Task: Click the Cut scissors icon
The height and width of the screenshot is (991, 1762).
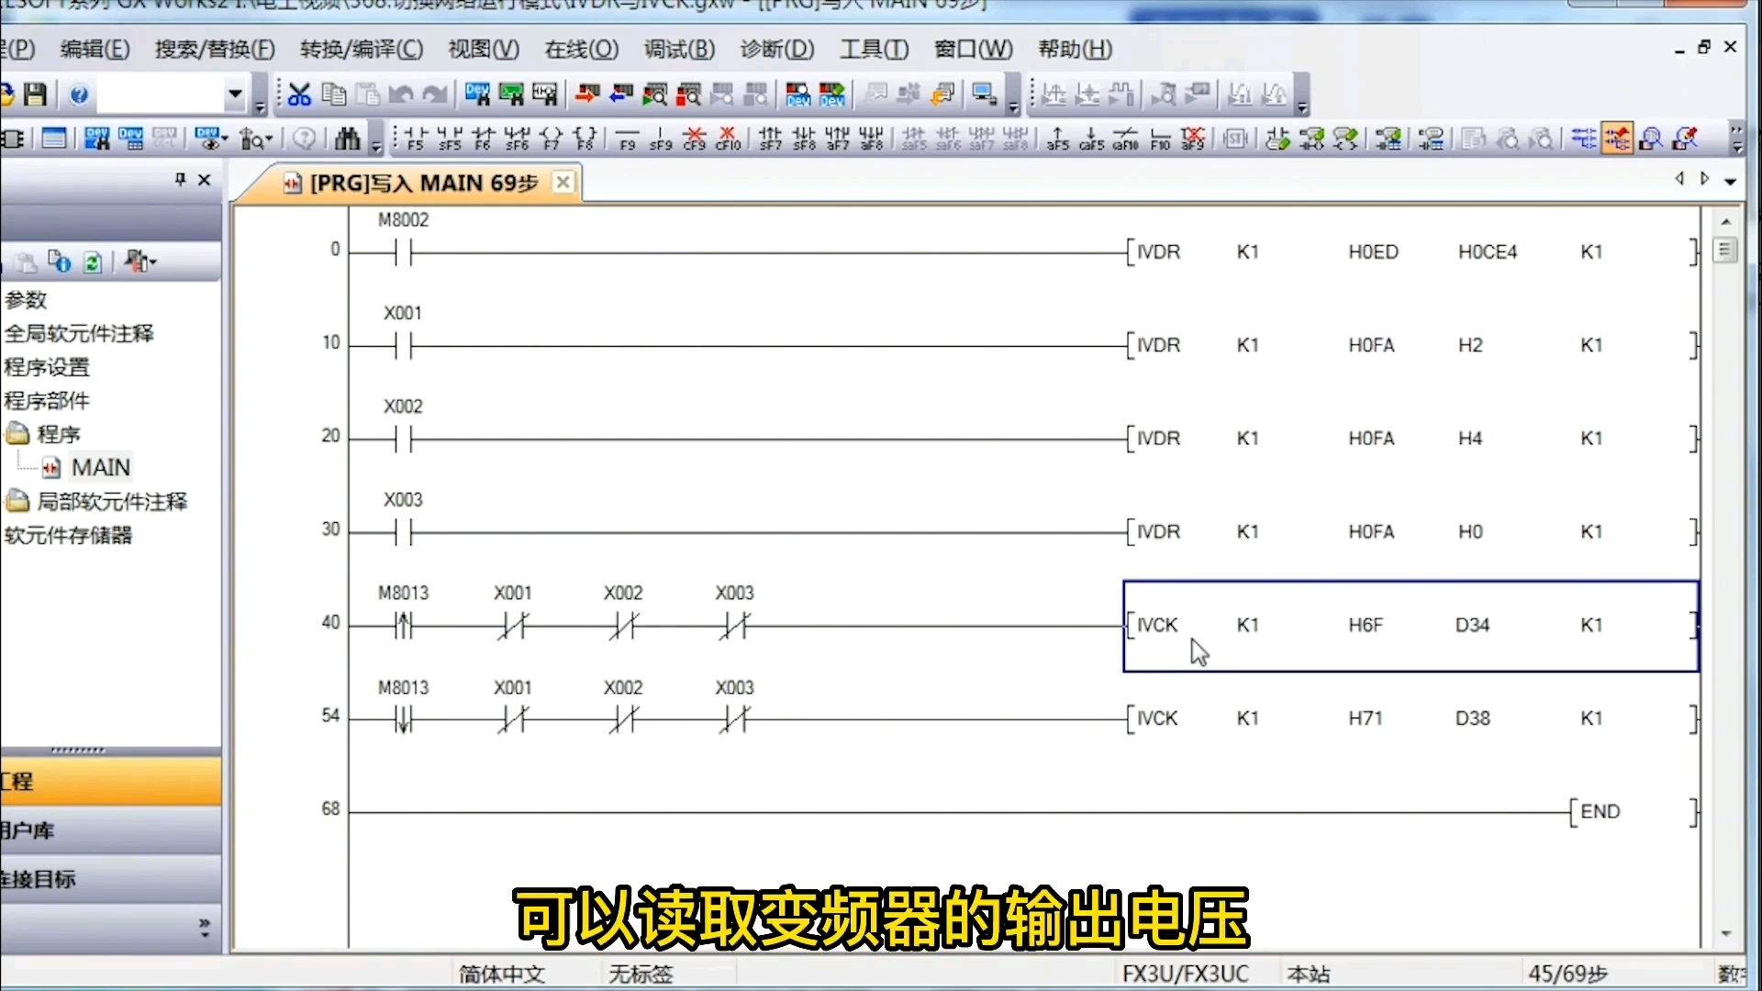Action: [x=299, y=95]
